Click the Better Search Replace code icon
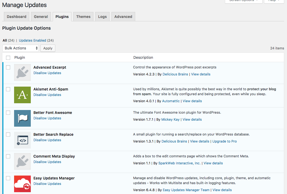 tap(22, 140)
